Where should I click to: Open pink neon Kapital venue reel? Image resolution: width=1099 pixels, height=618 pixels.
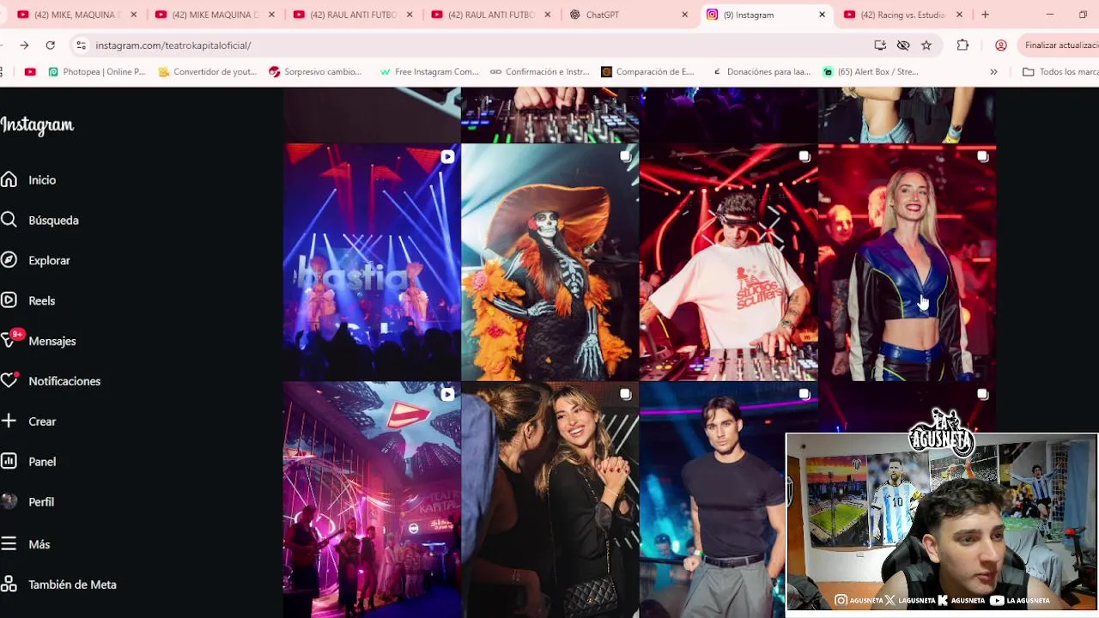[371, 500]
